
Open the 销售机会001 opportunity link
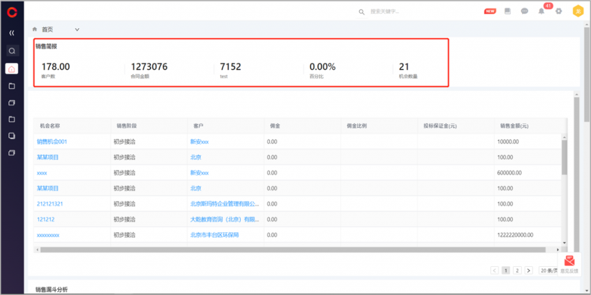point(52,141)
